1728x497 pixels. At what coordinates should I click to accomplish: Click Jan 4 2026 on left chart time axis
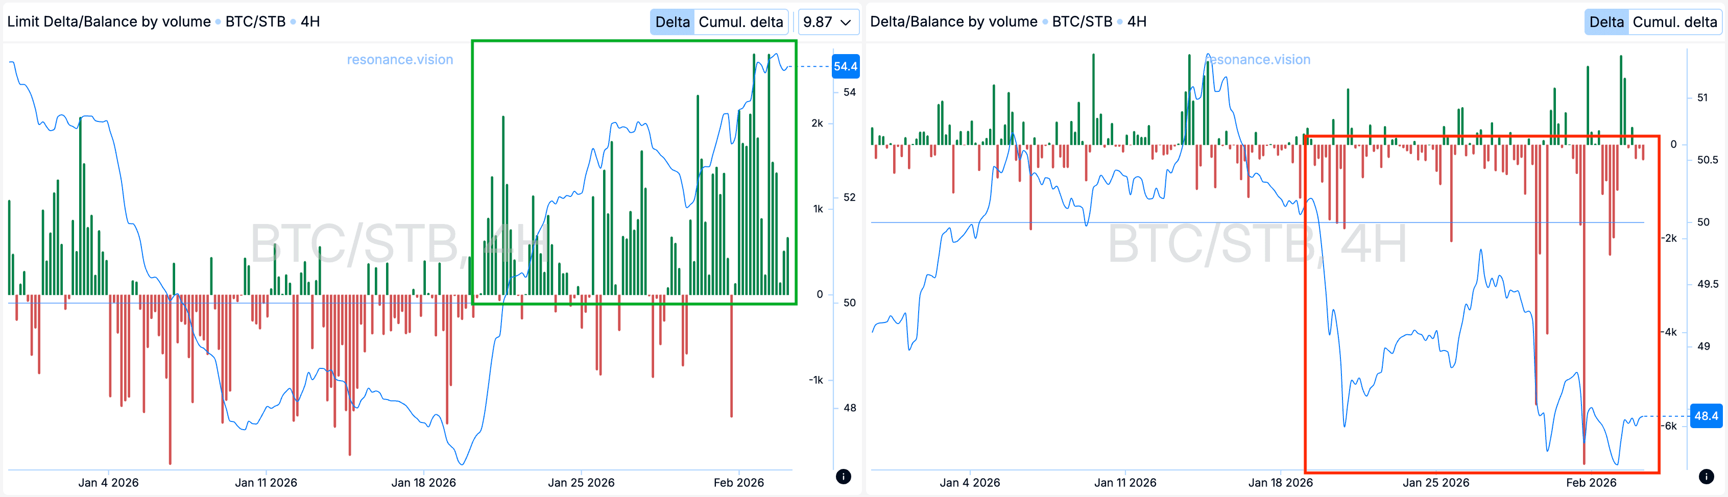coord(108,482)
